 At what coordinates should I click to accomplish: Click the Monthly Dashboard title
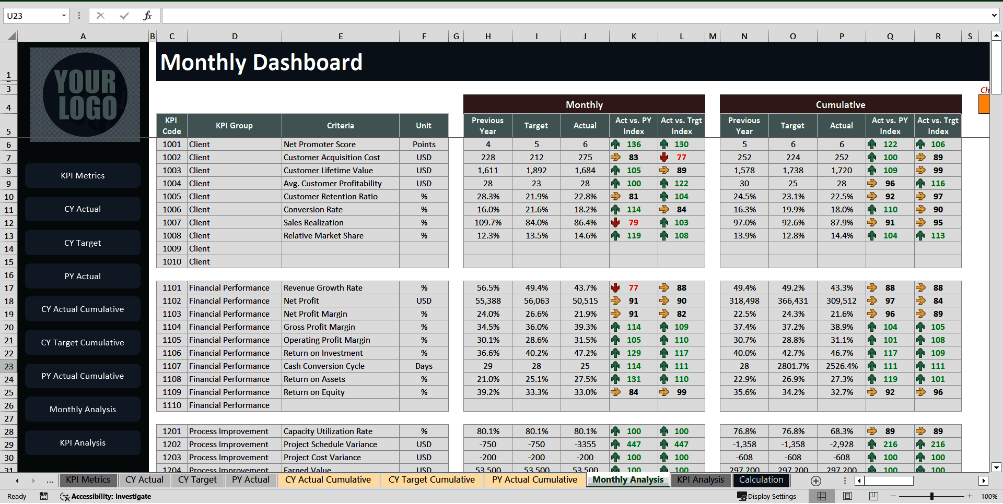(x=261, y=62)
